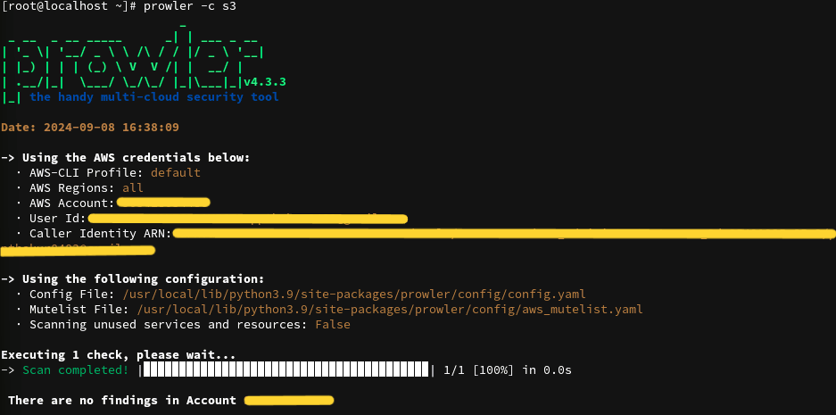
Task: Click the shell prompt '[root@localhost ~]#'
Action: click(x=70, y=7)
